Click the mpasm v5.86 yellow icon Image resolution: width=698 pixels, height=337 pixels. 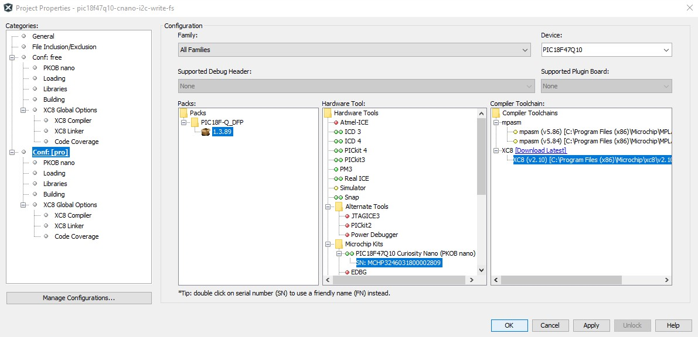click(x=516, y=132)
